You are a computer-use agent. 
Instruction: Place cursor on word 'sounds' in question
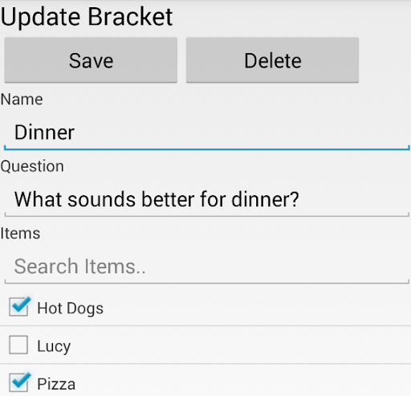[101, 199]
